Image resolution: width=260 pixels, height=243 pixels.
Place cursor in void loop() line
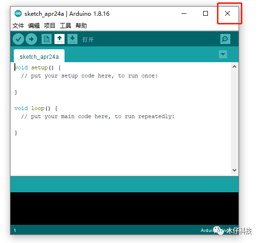point(36,109)
